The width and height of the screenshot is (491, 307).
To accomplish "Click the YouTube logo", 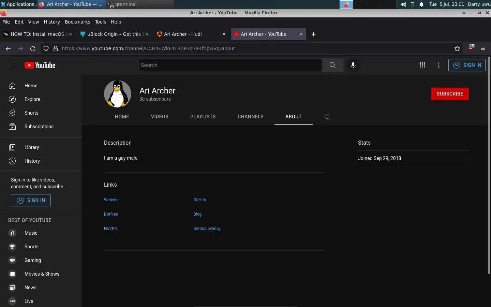I will [40, 65].
